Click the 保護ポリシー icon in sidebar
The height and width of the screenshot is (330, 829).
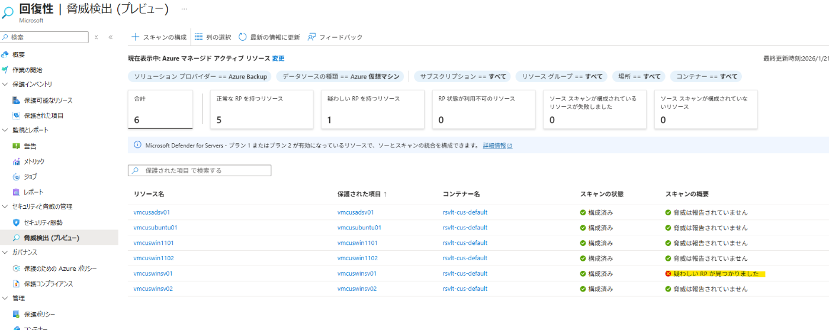tap(17, 314)
